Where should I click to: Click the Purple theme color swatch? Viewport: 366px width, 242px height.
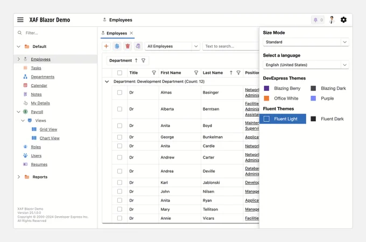(x=313, y=98)
